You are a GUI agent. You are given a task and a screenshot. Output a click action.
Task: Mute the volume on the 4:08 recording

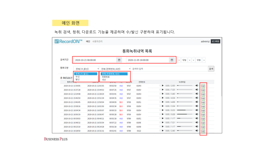197,102
